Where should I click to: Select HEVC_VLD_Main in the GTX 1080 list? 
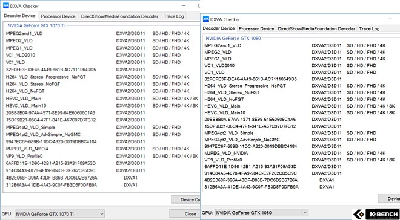coord(300,106)
